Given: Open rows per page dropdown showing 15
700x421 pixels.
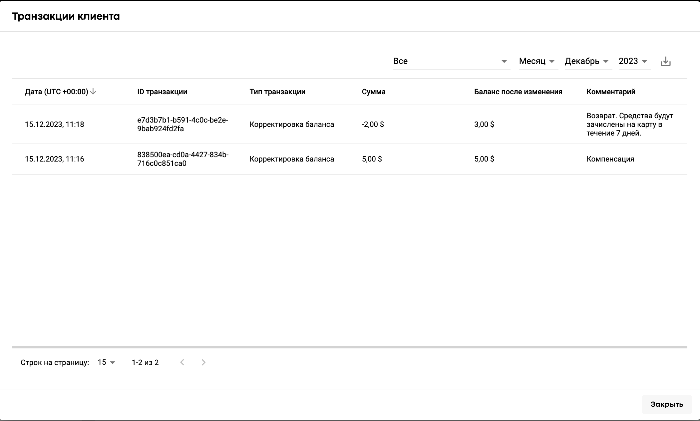Looking at the screenshot, I should pos(107,362).
